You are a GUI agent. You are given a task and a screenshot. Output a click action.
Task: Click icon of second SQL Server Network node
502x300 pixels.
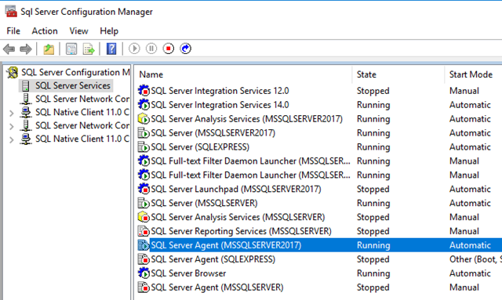(26, 125)
